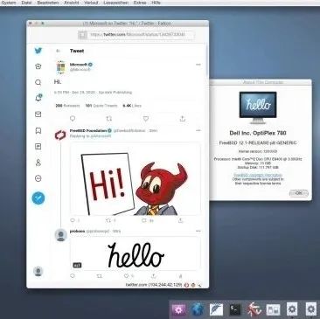Open the Explore search icon in the sidebar
320x319 pixels.
coord(38,82)
